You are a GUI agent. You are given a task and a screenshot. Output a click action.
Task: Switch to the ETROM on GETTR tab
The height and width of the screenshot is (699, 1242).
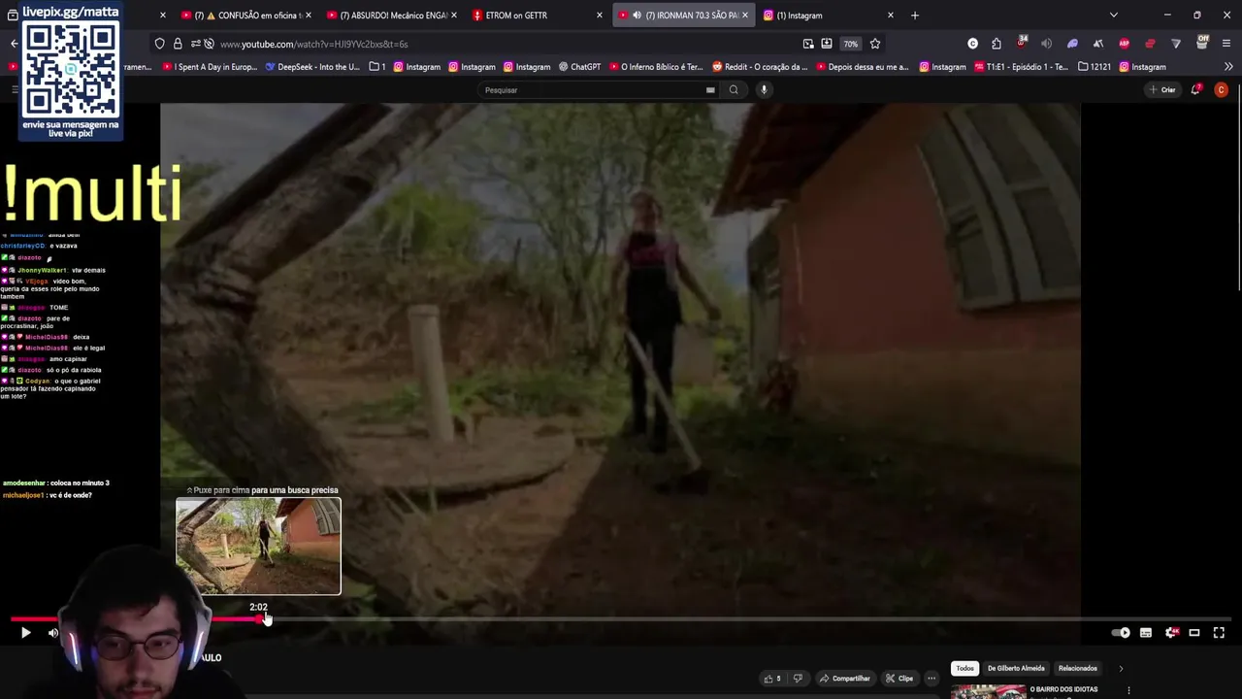pyautogui.click(x=537, y=16)
